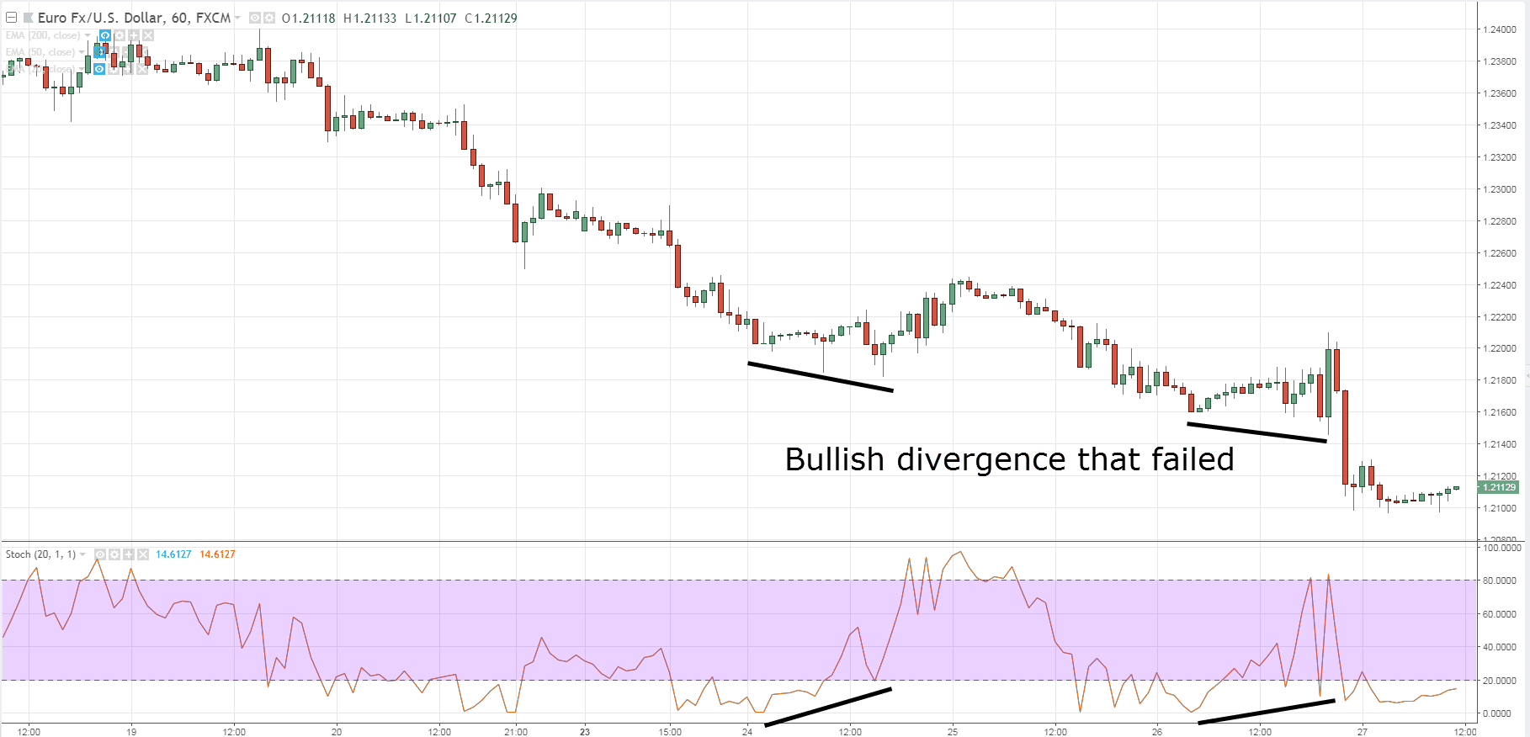The image size is (1530, 737).
Task: Expand the EMA (200, close) dropdown arrow
Action: click(88, 35)
